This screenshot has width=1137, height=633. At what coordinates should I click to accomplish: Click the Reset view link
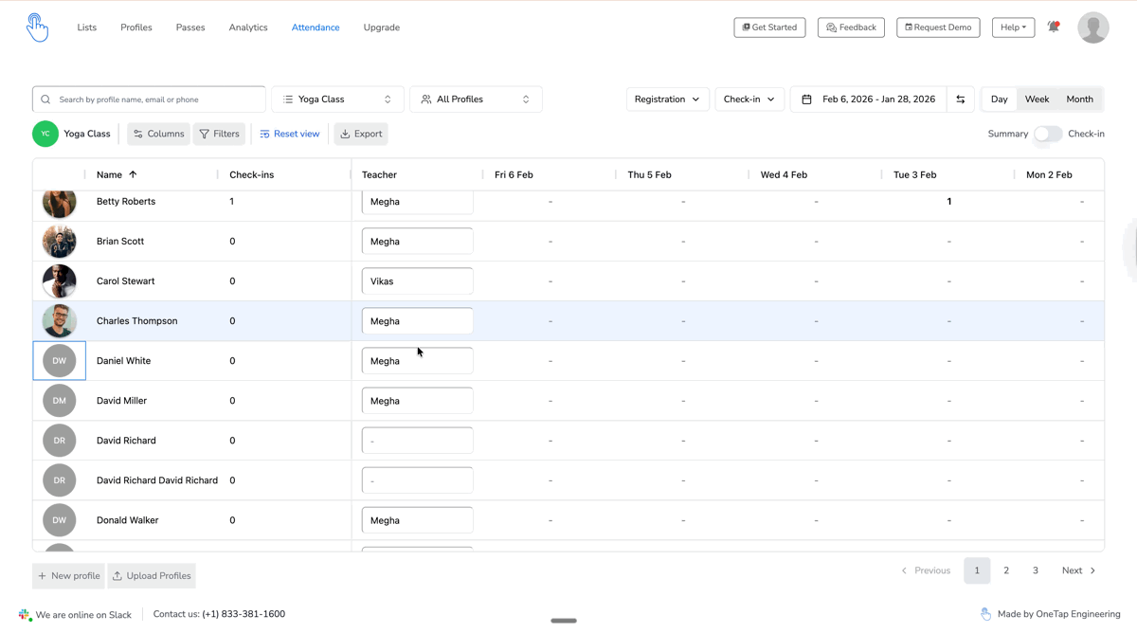[x=289, y=134]
